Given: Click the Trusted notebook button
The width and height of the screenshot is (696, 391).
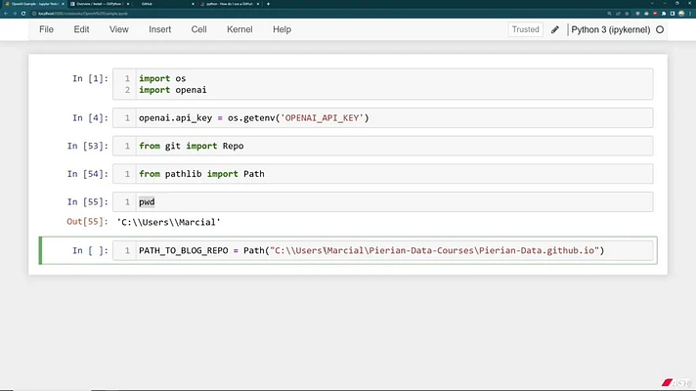Looking at the screenshot, I should click(x=525, y=29).
